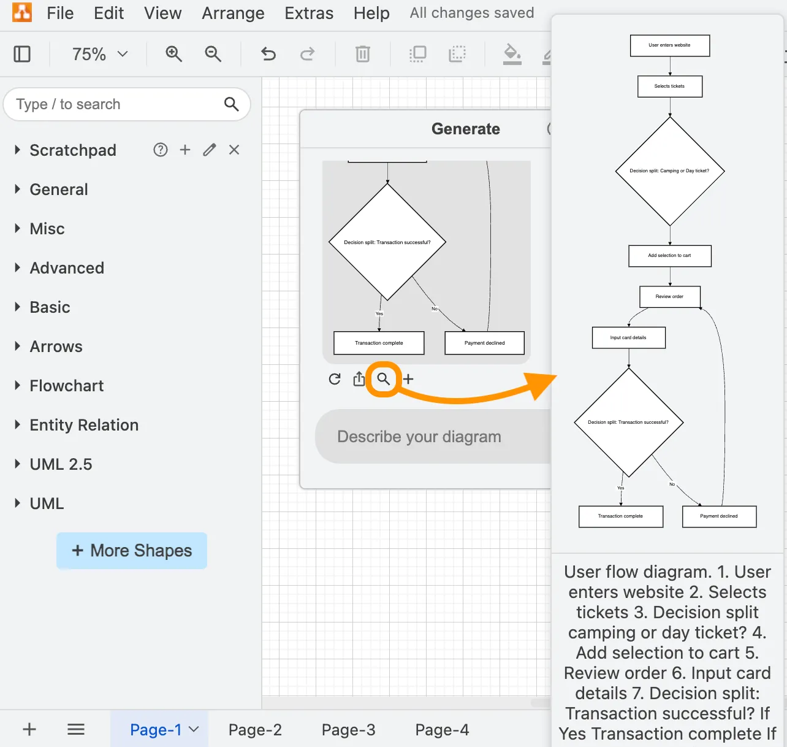
Task: Edit the Scratchpad with pencil icon
Action: click(x=210, y=150)
